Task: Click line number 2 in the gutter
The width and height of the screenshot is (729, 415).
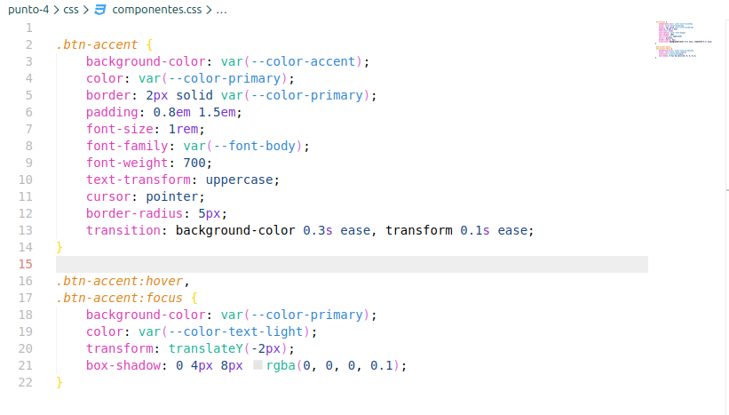Action: (x=28, y=44)
